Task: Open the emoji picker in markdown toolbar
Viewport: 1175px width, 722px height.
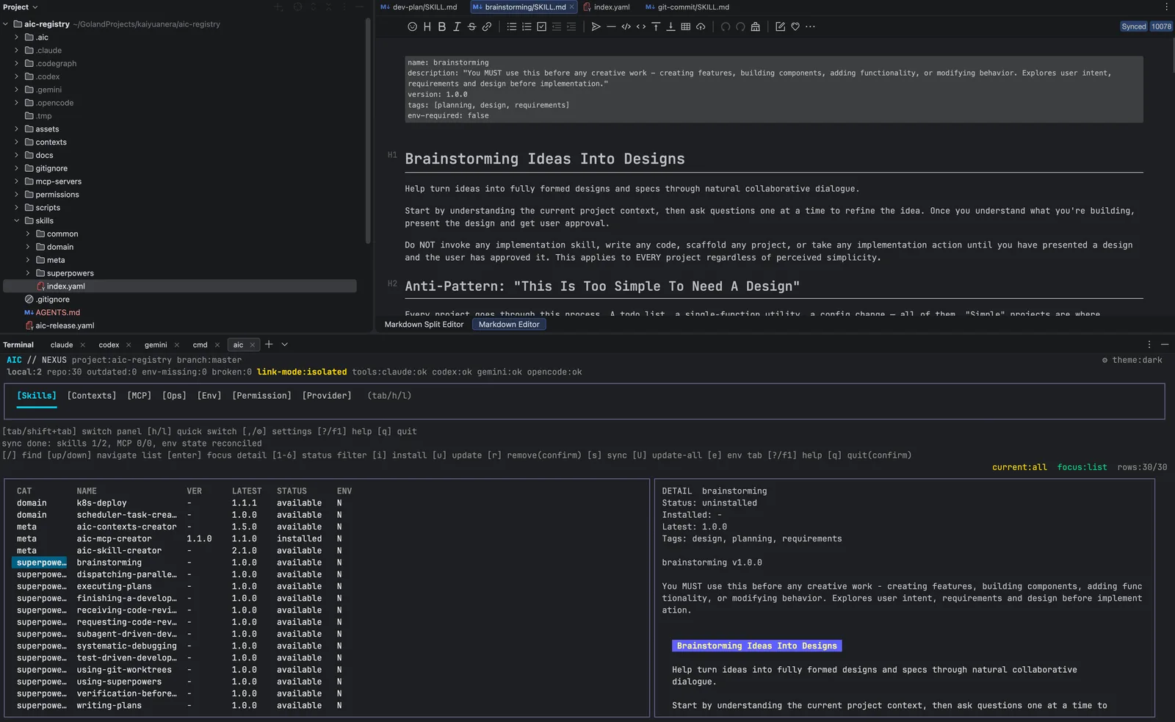Action: click(412, 26)
